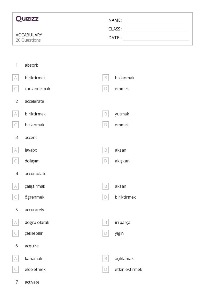Click the Quizizz logo
Image resolution: width=205 pixels, height=290 pixels.
(x=27, y=19)
